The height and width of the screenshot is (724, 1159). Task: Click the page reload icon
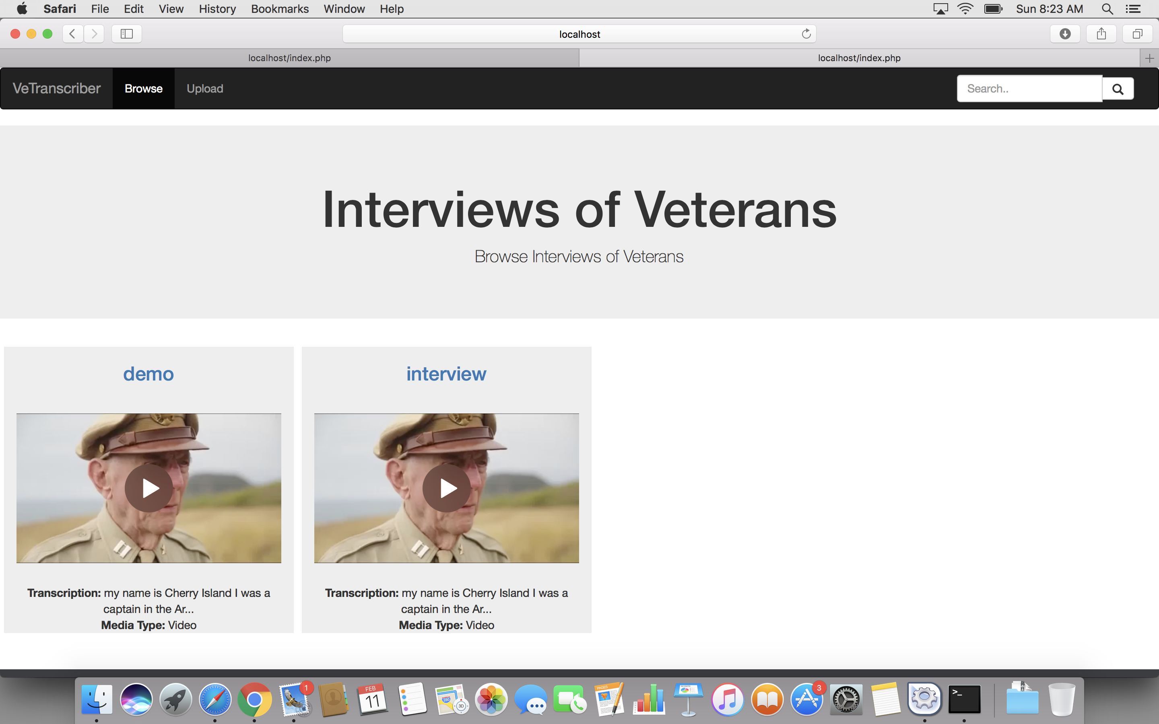tap(806, 34)
